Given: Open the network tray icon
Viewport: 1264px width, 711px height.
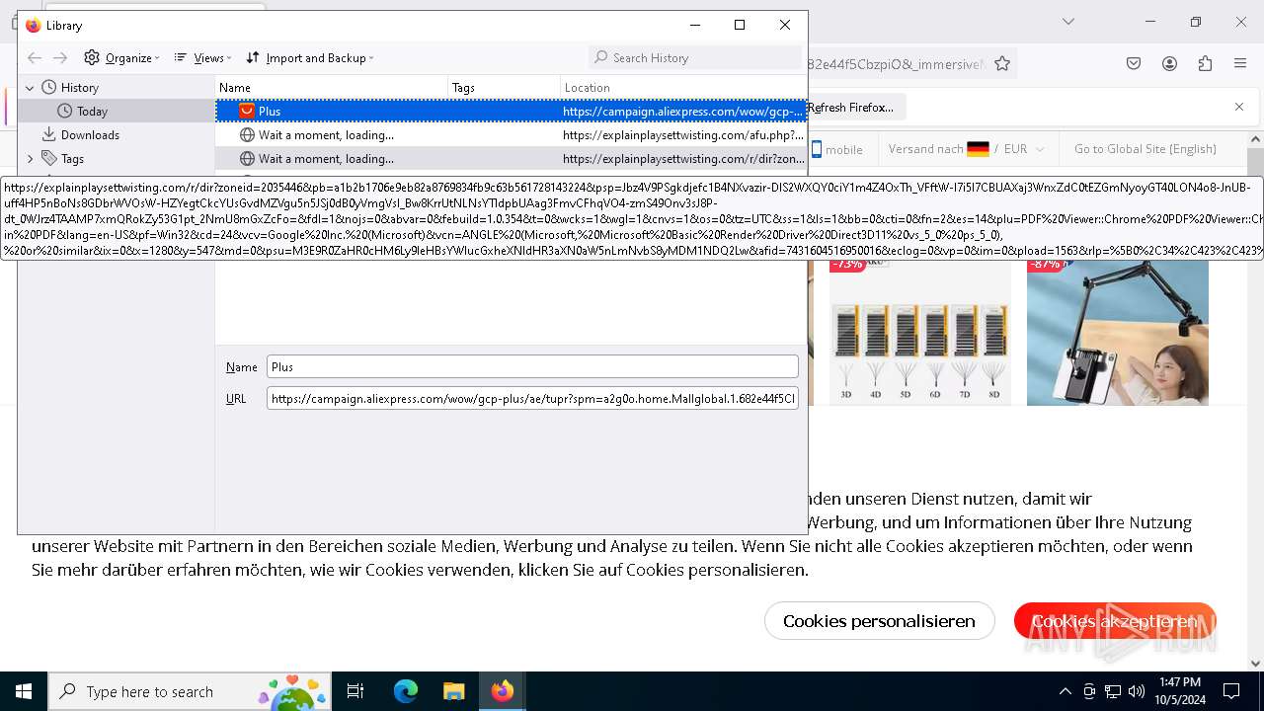Looking at the screenshot, I should click(1113, 691).
